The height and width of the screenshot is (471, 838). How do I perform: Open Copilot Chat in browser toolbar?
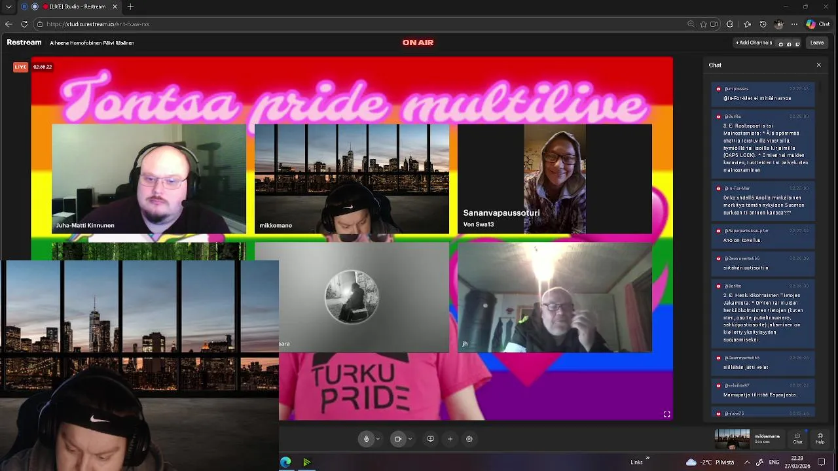click(x=818, y=24)
